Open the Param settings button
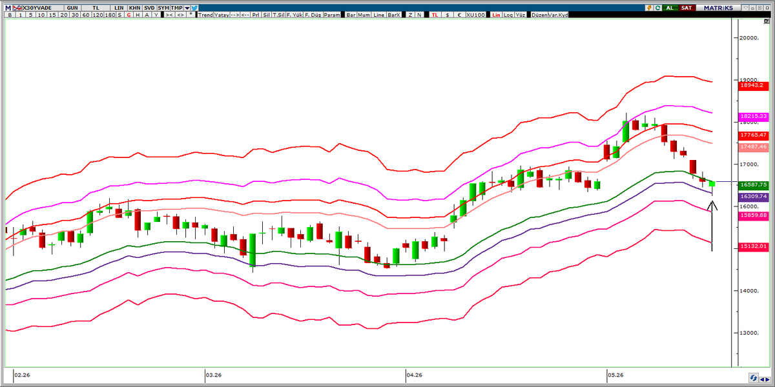 point(332,15)
